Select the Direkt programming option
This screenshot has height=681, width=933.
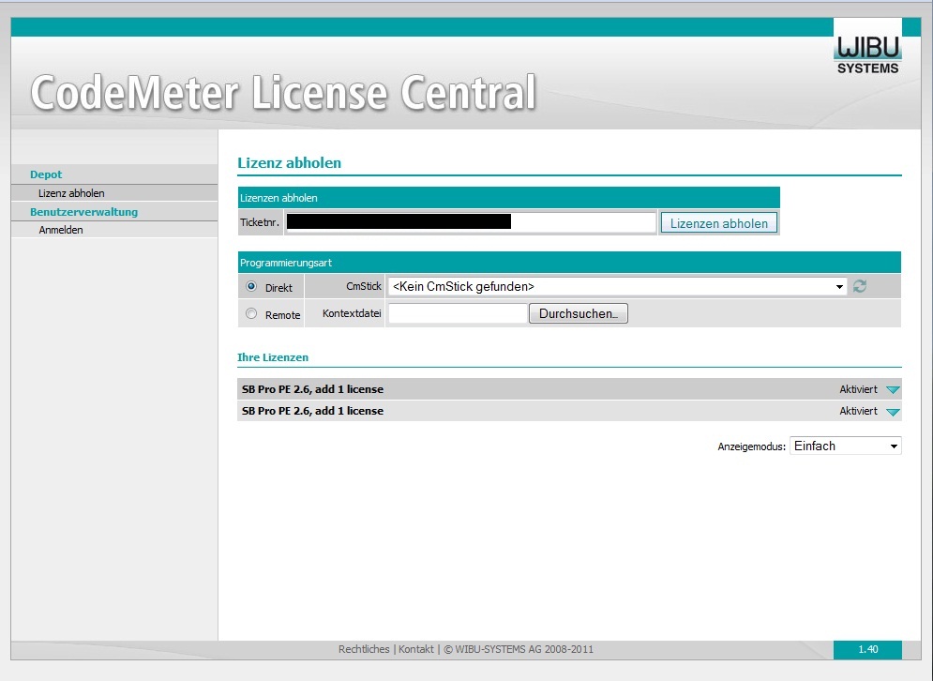click(251, 287)
